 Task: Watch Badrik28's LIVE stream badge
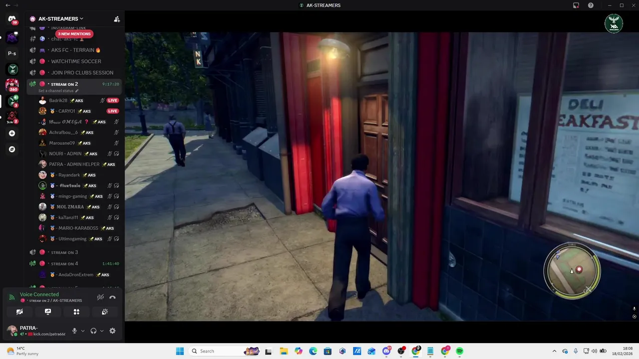point(113,101)
